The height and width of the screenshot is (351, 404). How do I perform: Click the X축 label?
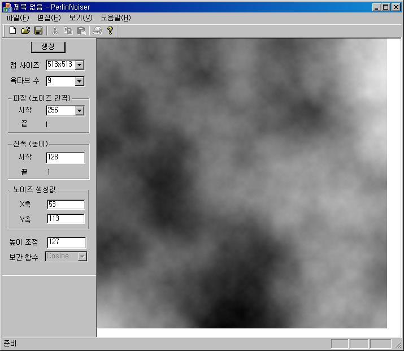(x=25, y=205)
